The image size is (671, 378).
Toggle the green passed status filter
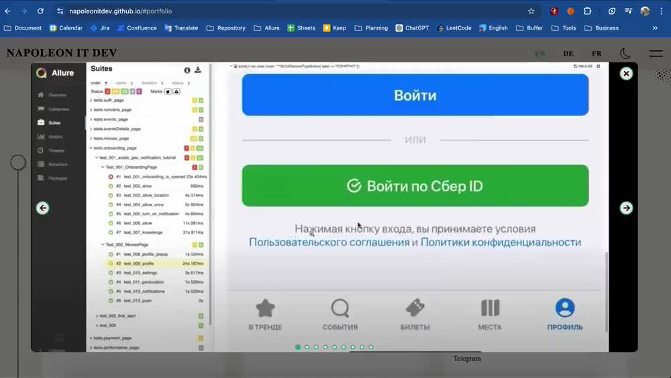tap(125, 92)
